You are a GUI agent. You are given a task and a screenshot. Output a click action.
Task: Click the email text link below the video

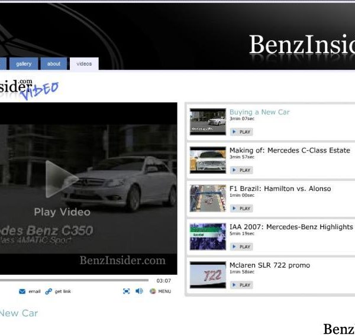pyautogui.click(x=34, y=291)
